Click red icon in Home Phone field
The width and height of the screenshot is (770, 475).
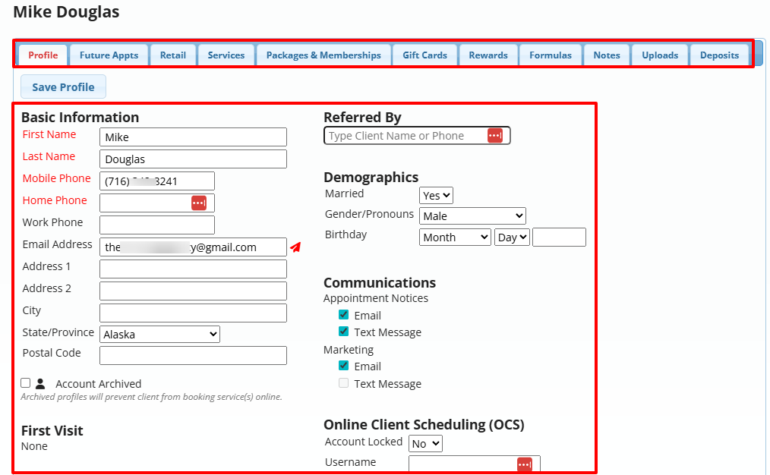(199, 203)
